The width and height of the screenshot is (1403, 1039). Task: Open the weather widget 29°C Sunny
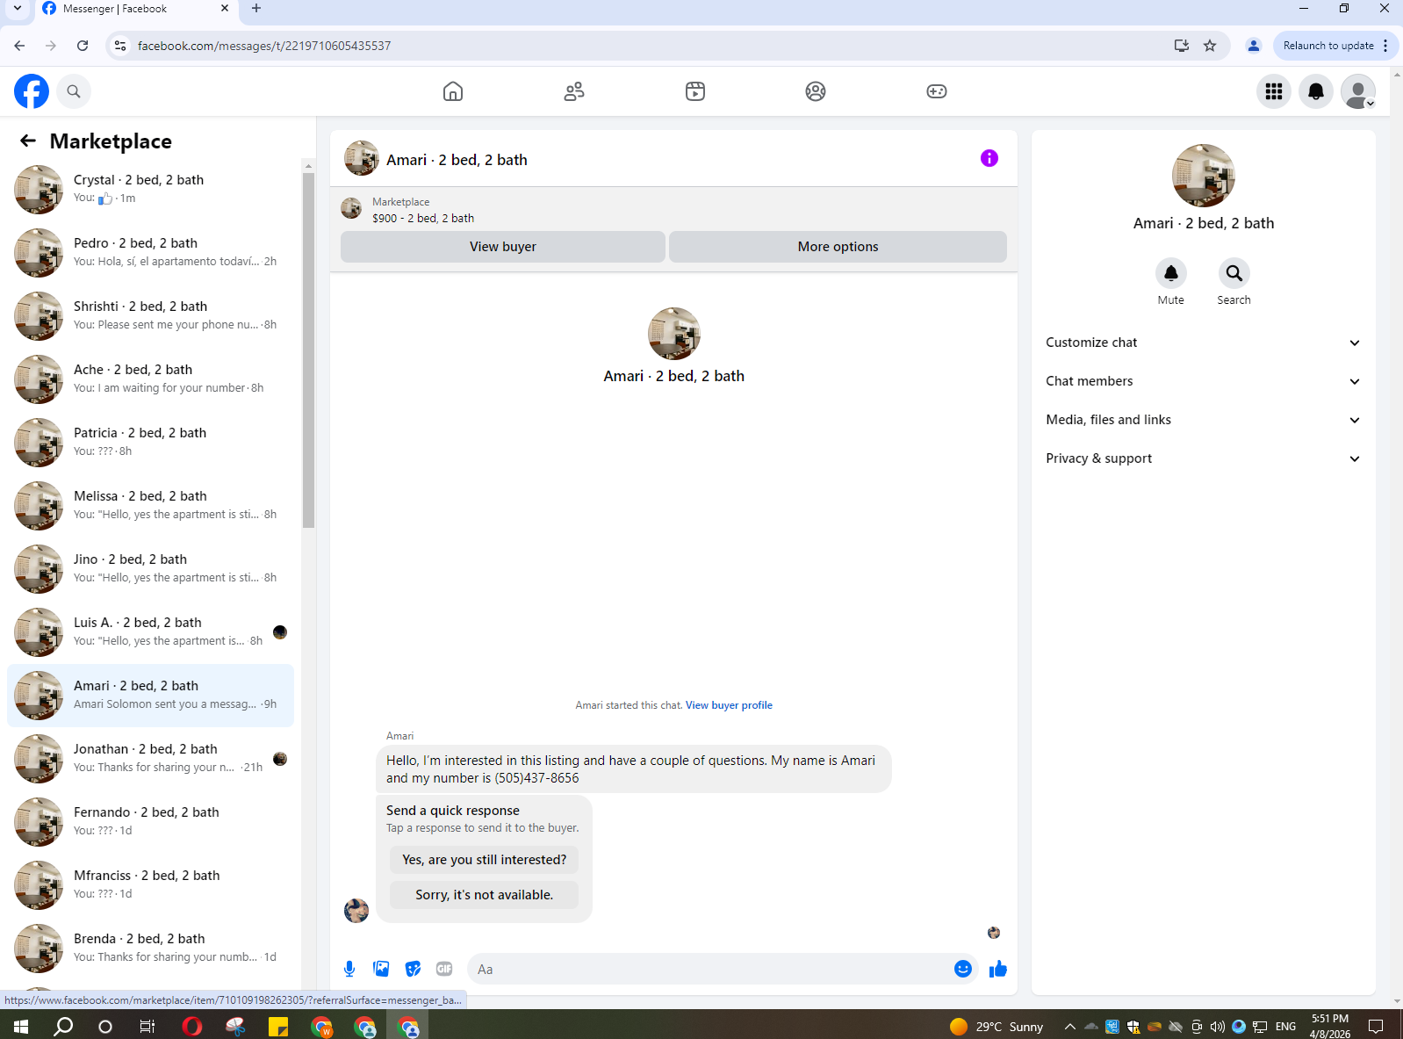pyautogui.click(x=996, y=1026)
